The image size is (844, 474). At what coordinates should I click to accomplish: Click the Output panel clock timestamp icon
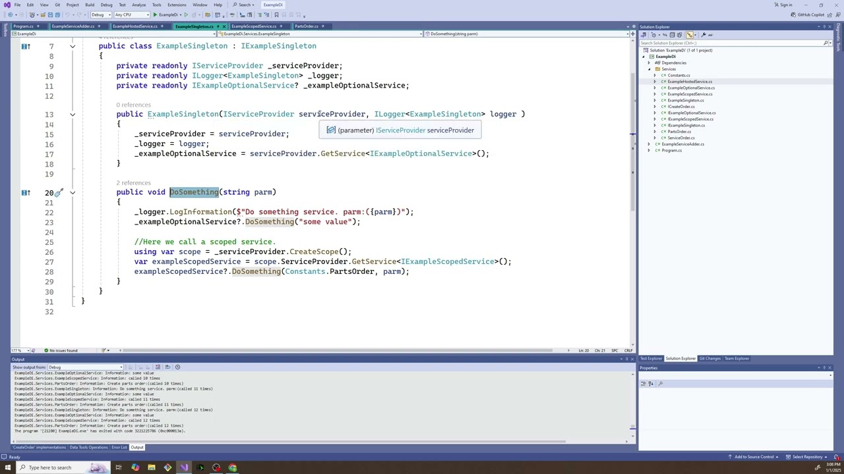coord(177,367)
